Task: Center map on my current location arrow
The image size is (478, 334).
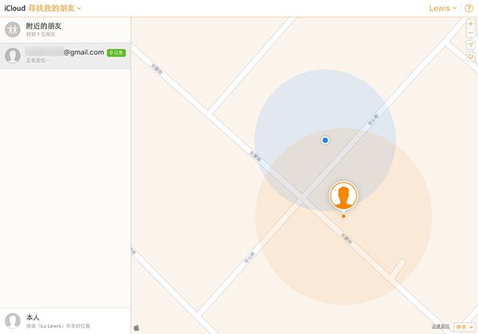Action: click(x=471, y=45)
